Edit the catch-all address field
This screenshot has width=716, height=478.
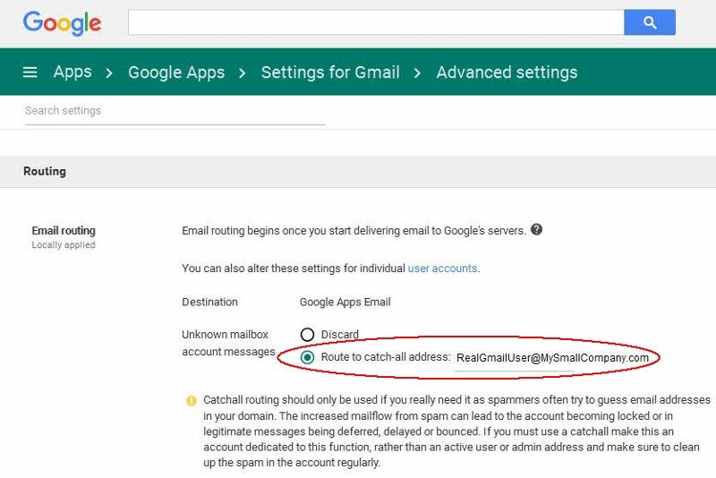pos(552,359)
